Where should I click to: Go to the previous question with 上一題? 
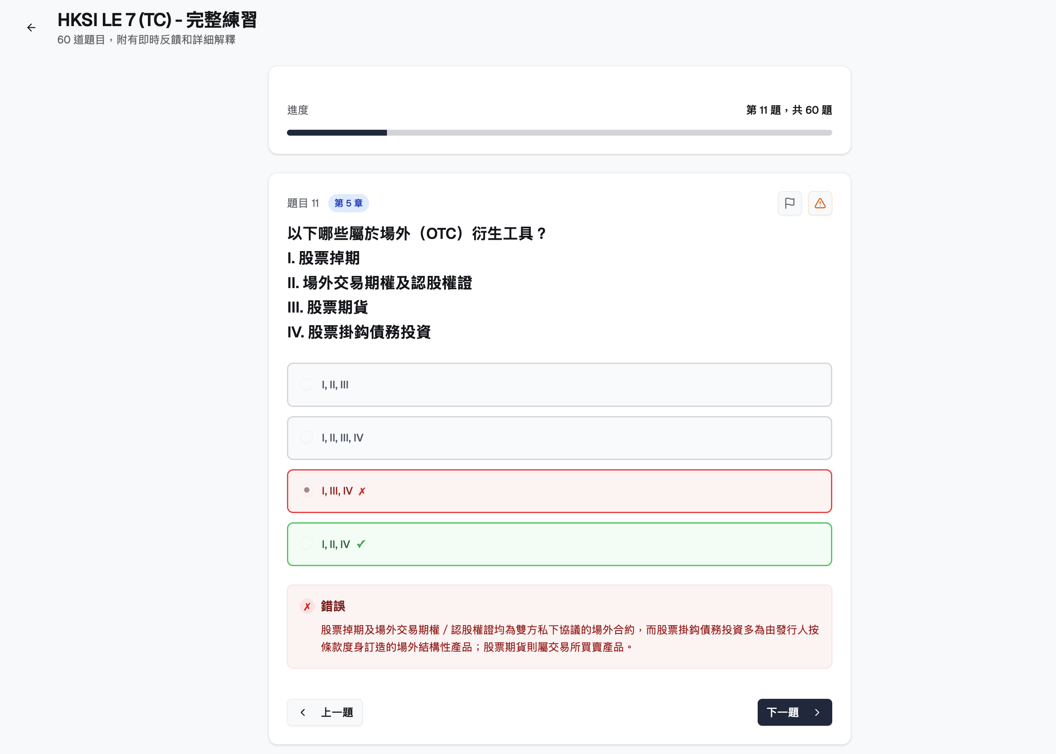pyautogui.click(x=324, y=712)
